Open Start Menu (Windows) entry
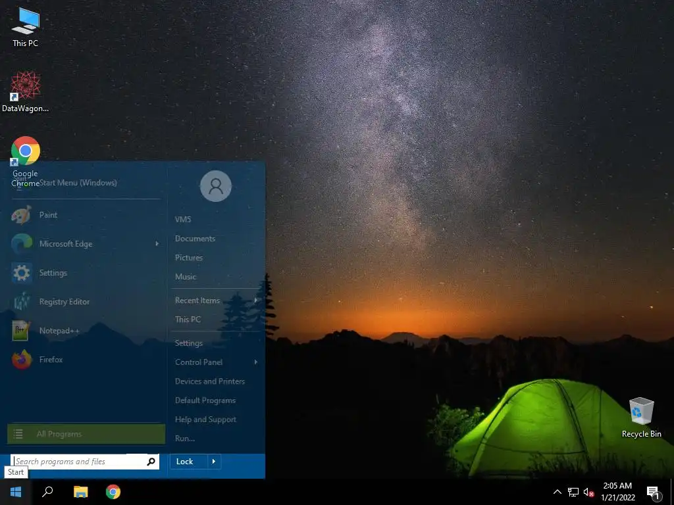 click(x=78, y=183)
